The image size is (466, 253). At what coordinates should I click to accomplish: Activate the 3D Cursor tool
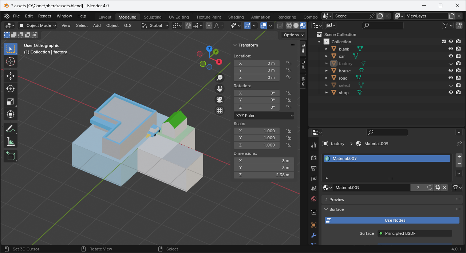click(11, 61)
